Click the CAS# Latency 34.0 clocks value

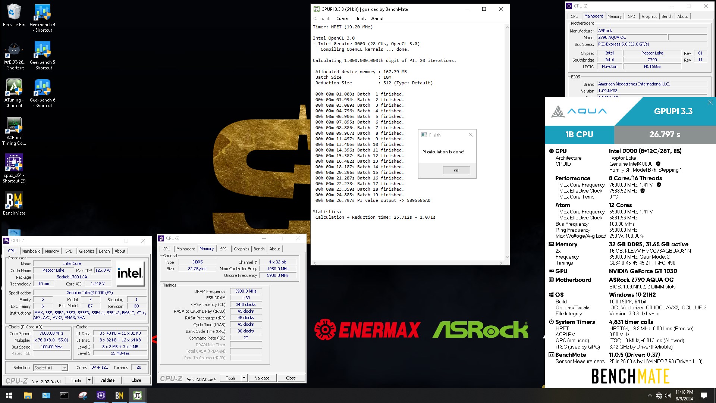pos(246,305)
